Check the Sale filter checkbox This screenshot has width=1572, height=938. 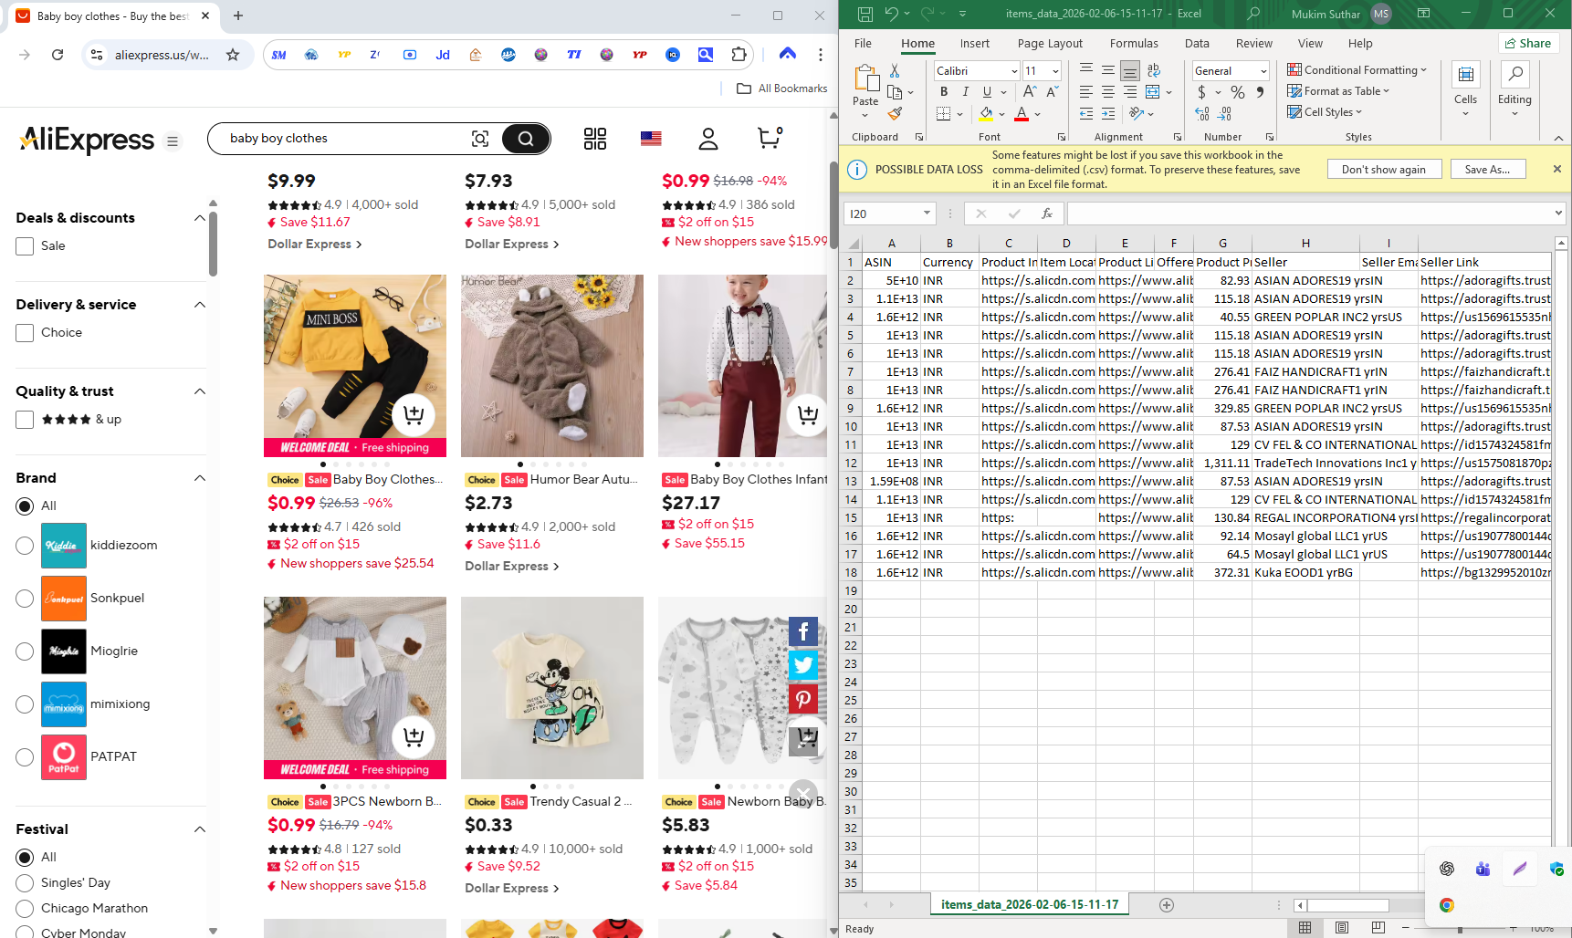coord(23,245)
